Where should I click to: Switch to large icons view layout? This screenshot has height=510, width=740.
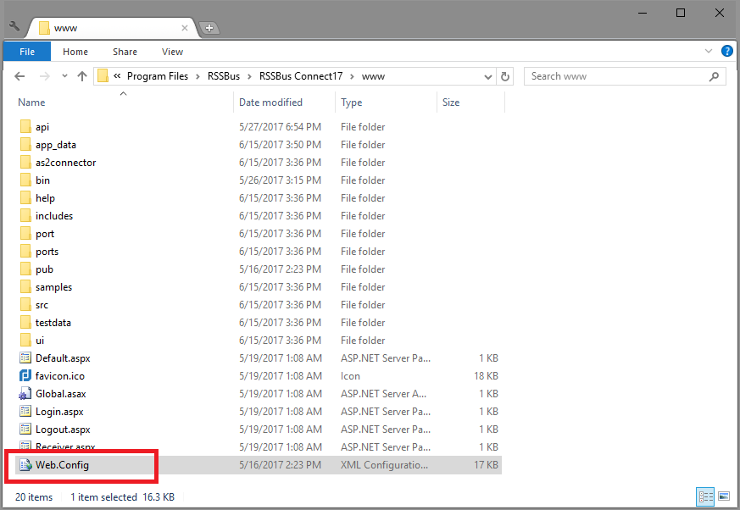[724, 496]
